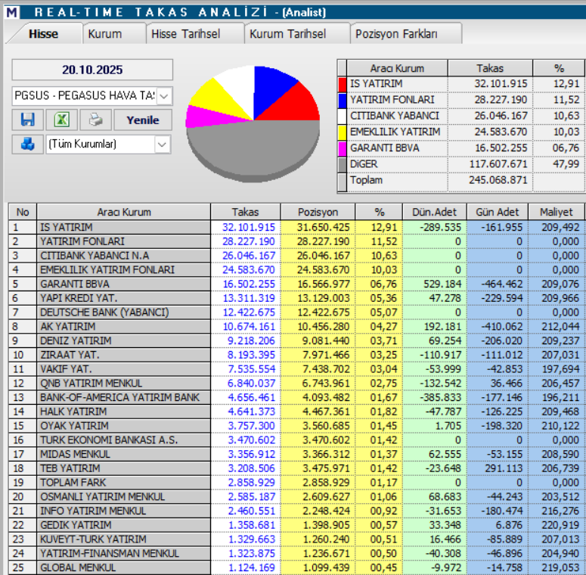Select IS YATIRIM row in main table
586x575 pixels.
tap(296, 227)
